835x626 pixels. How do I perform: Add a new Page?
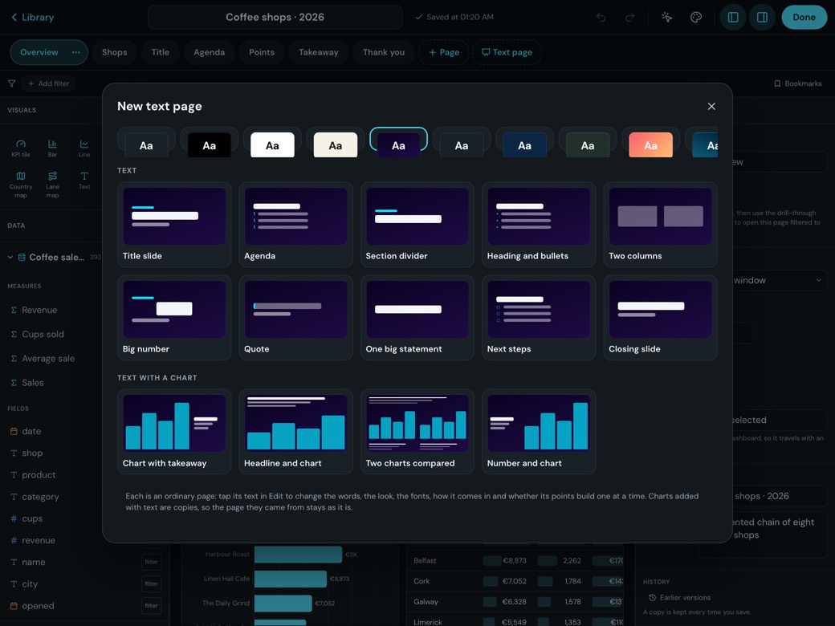(443, 52)
